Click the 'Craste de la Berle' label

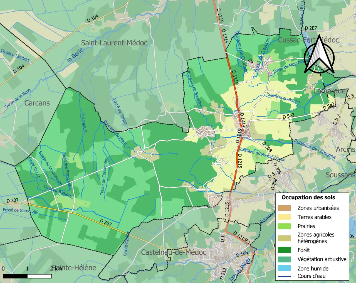click(18, 99)
